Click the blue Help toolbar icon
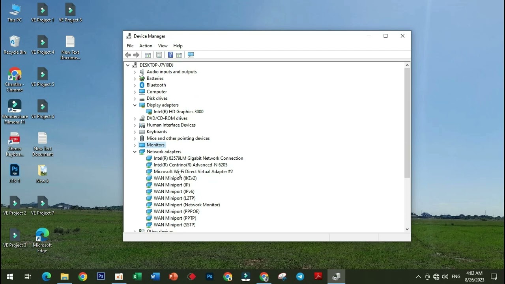This screenshot has height=284, width=505. point(170,55)
